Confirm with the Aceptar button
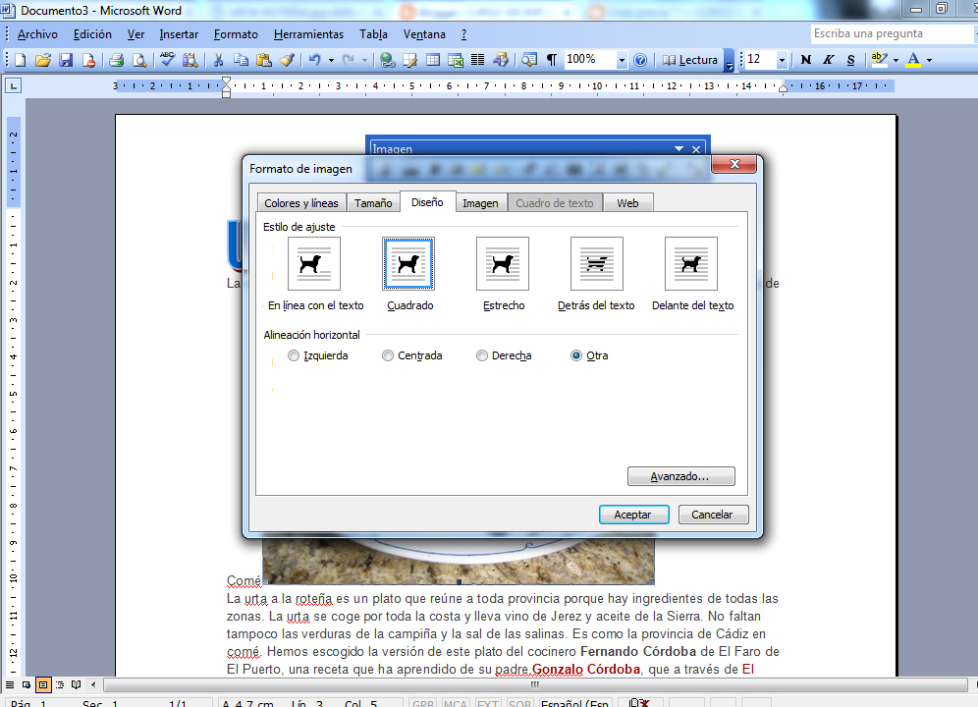This screenshot has width=978, height=707. pos(633,514)
